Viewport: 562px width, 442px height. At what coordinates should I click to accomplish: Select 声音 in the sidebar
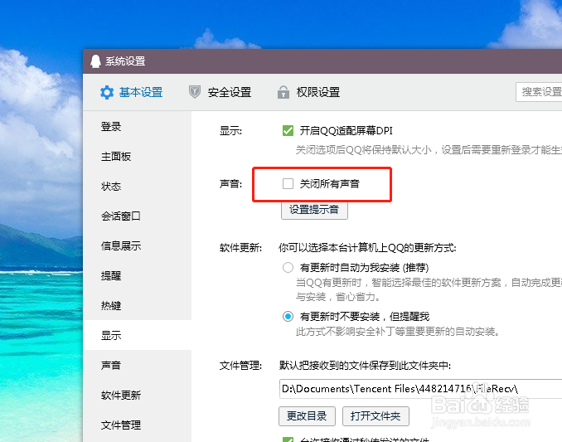tap(138, 365)
